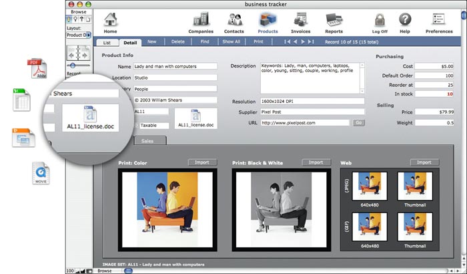Go to next record arrow

coord(303,42)
